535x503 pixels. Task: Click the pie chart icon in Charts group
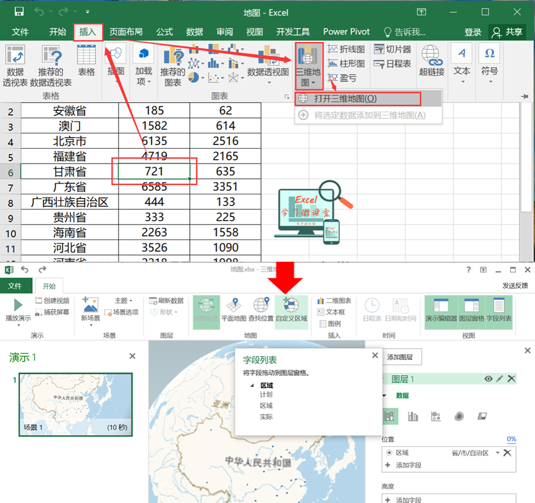(193, 77)
